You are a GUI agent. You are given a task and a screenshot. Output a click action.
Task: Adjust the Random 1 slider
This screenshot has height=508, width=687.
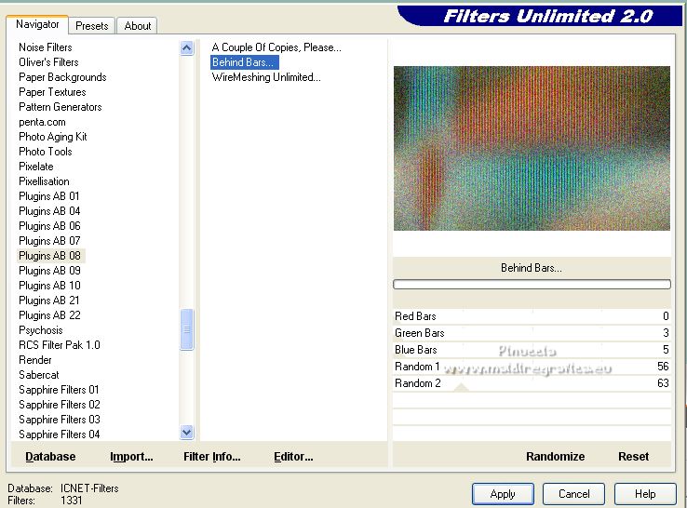(532, 366)
